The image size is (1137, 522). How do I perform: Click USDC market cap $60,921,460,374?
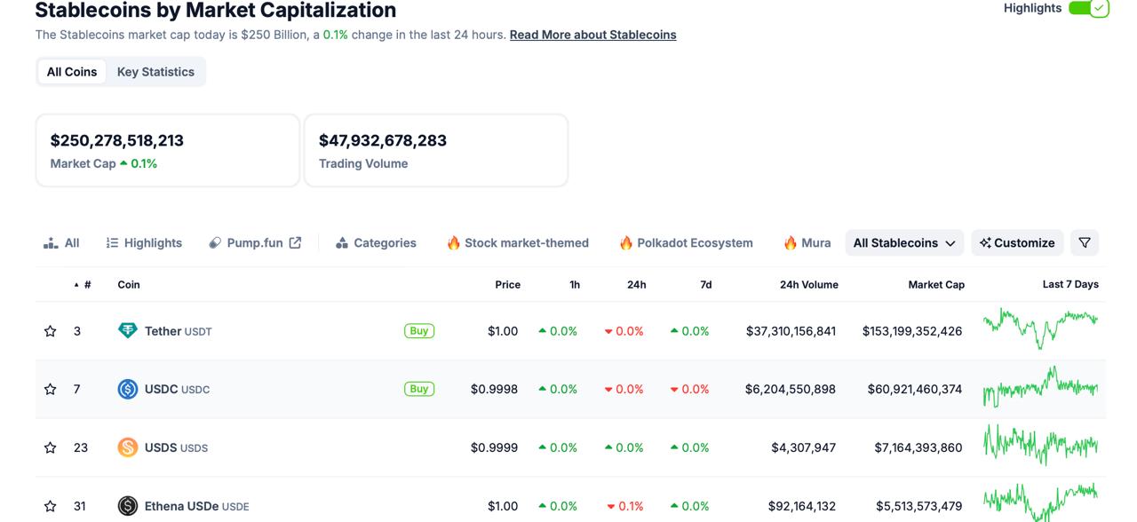click(915, 389)
